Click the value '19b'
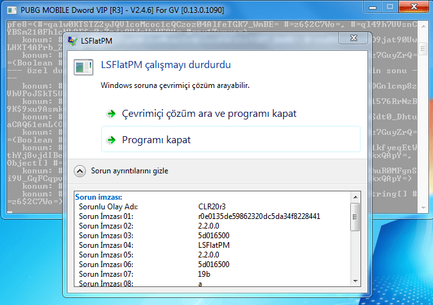This screenshot has height=305, width=433. point(204,274)
